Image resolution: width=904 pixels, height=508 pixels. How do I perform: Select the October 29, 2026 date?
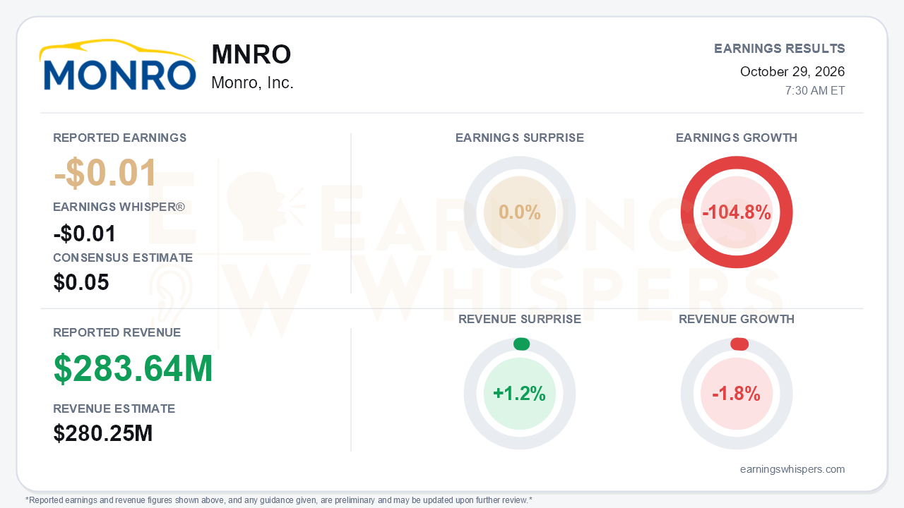(x=792, y=71)
